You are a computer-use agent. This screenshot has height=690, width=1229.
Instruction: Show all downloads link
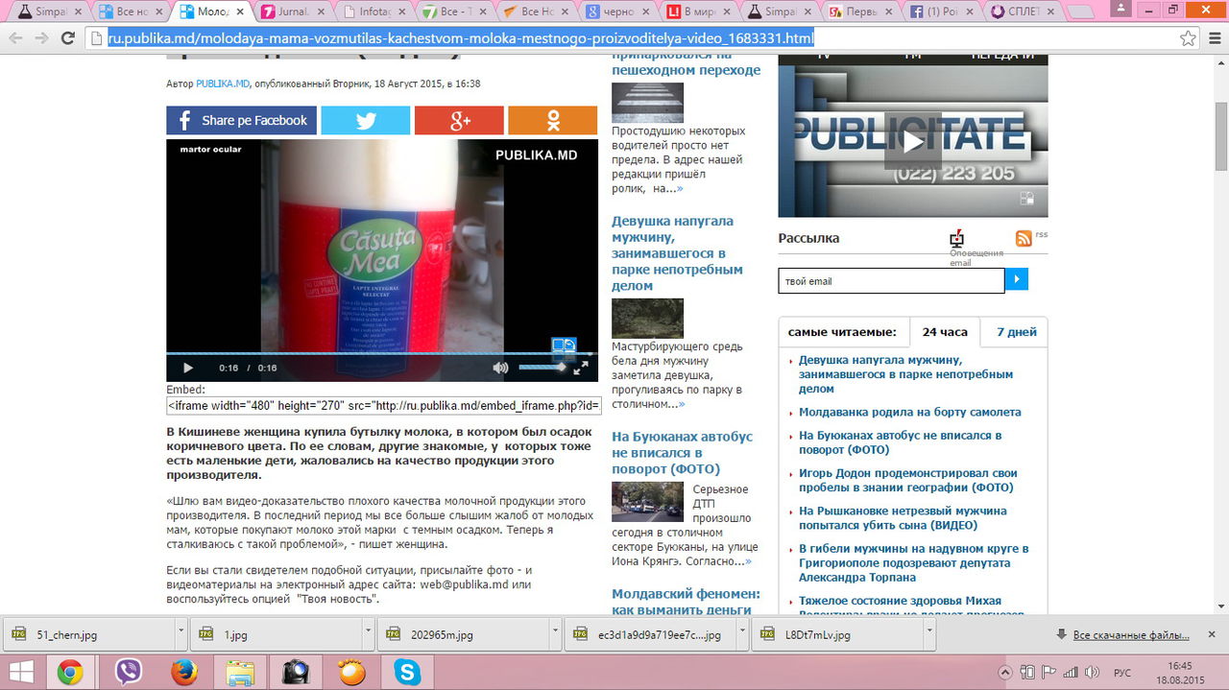[1131, 635]
